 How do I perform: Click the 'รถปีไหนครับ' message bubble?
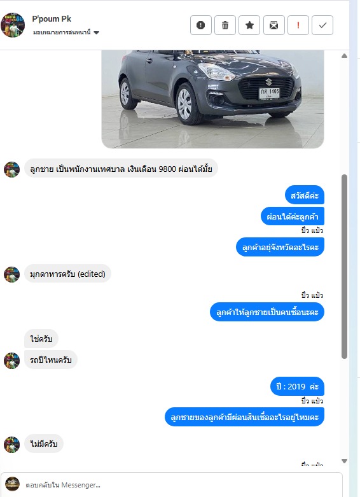pos(51,360)
